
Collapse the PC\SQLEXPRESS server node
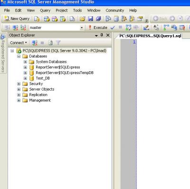coord(12,51)
